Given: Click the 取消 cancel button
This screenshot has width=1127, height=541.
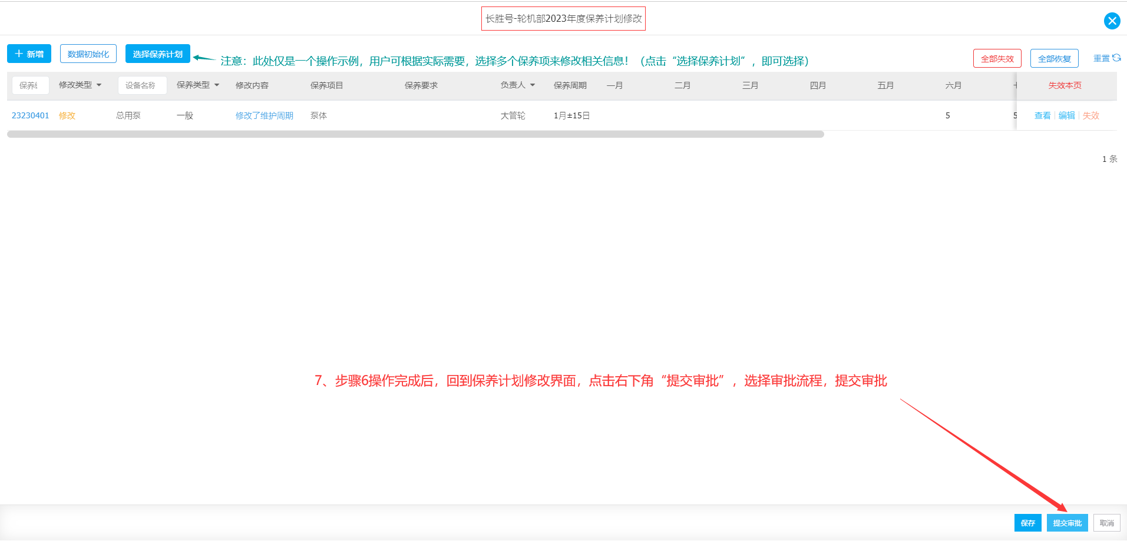Looking at the screenshot, I should [1106, 523].
